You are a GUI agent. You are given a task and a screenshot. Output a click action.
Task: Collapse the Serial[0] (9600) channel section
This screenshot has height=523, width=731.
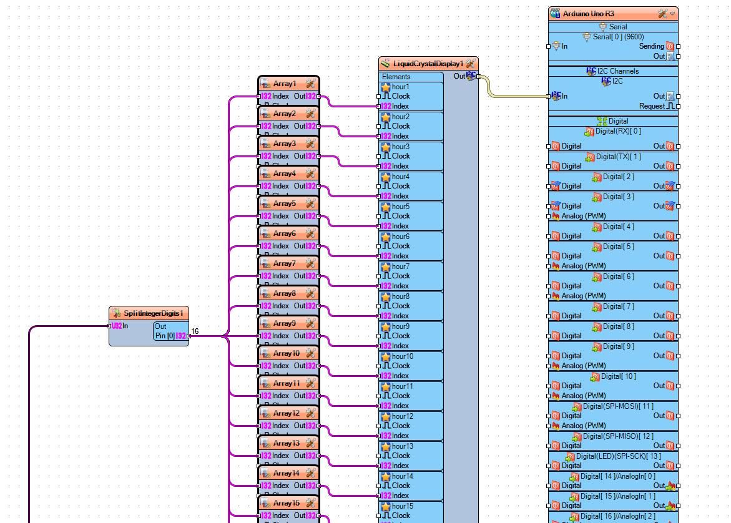tap(586, 37)
